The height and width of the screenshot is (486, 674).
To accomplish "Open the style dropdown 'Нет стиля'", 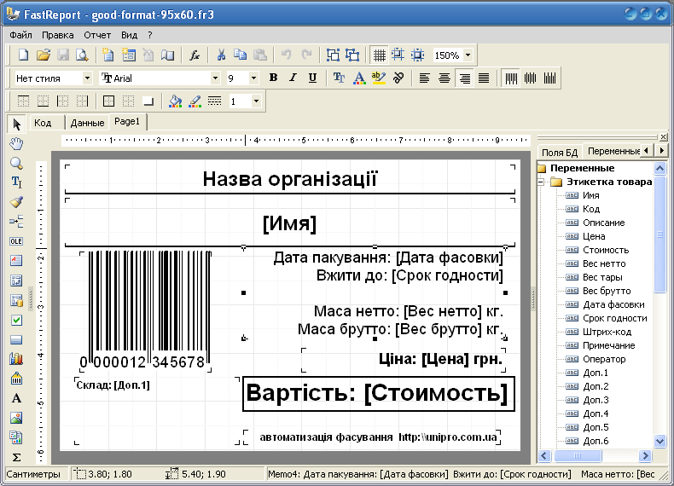I will point(87,78).
